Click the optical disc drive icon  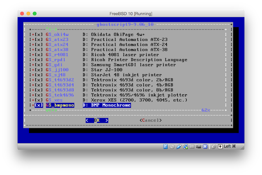[x=172, y=147]
